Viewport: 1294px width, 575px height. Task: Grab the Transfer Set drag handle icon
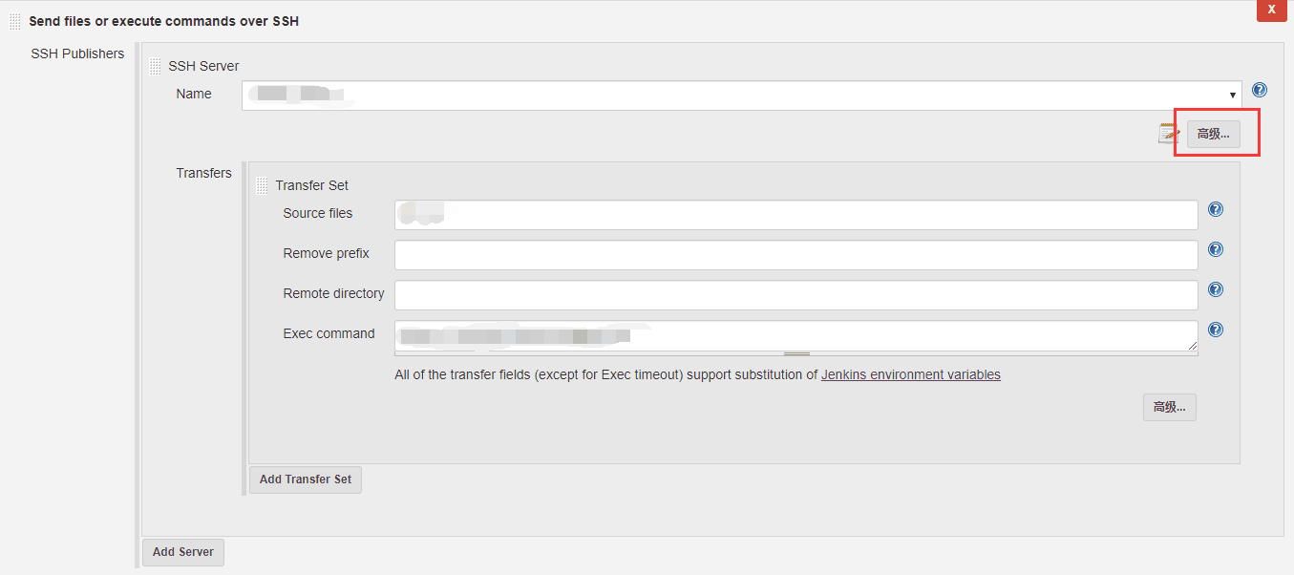(263, 186)
